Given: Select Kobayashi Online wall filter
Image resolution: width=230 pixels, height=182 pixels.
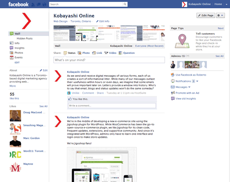Looking at the screenshot, I should click(x=121, y=46).
